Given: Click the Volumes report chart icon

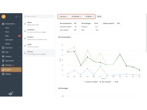Looking at the screenshot, I should (x=25, y=53).
